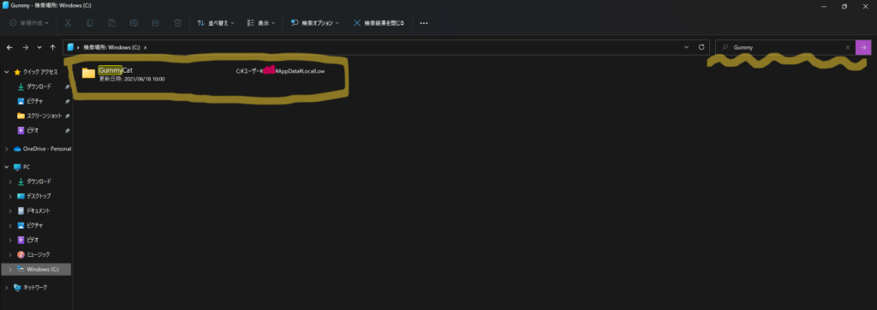This screenshot has width=877, height=310.
Task: Open the 検索オプション search options menu
Action: point(315,23)
